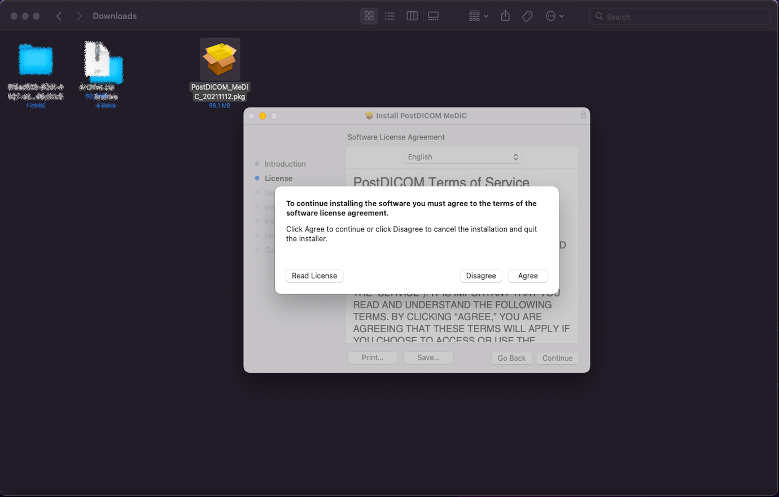Open the Tags icon in the Finder toolbar

tap(527, 16)
